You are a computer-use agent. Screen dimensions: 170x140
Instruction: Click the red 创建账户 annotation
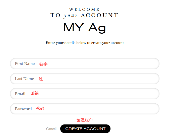click(x=85, y=120)
